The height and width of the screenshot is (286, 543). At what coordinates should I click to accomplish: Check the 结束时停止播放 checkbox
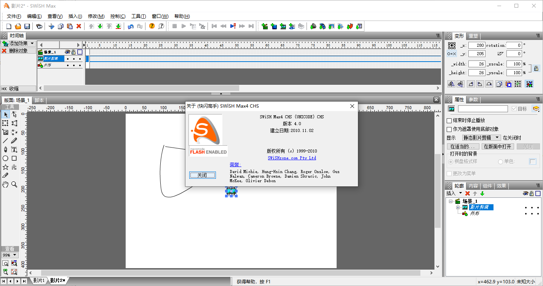coord(449,121)
